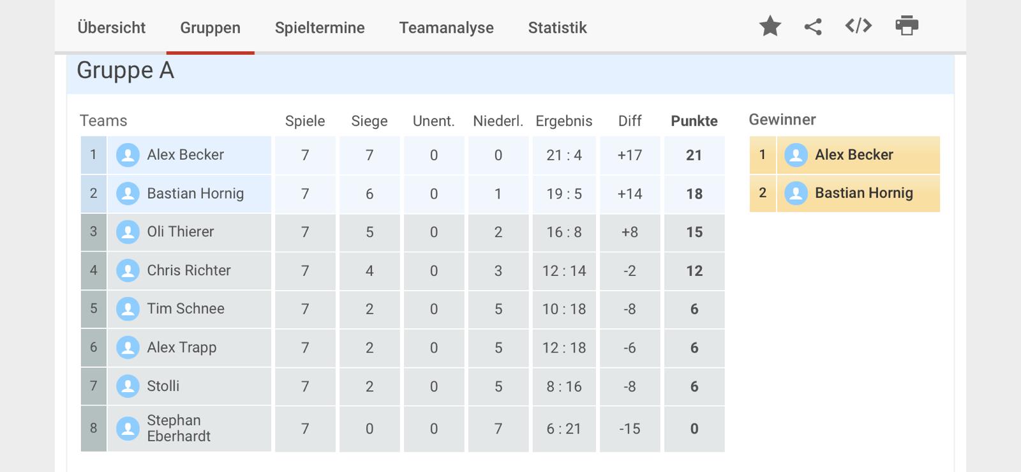Click the star favorite icon
This screenshot has width=1021, height=472.
tap(770, 26)
